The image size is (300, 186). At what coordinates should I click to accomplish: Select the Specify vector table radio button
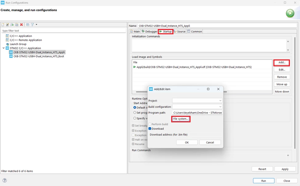coord(135,118)
